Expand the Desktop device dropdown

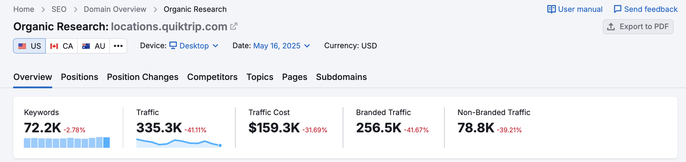coord(194,46)
